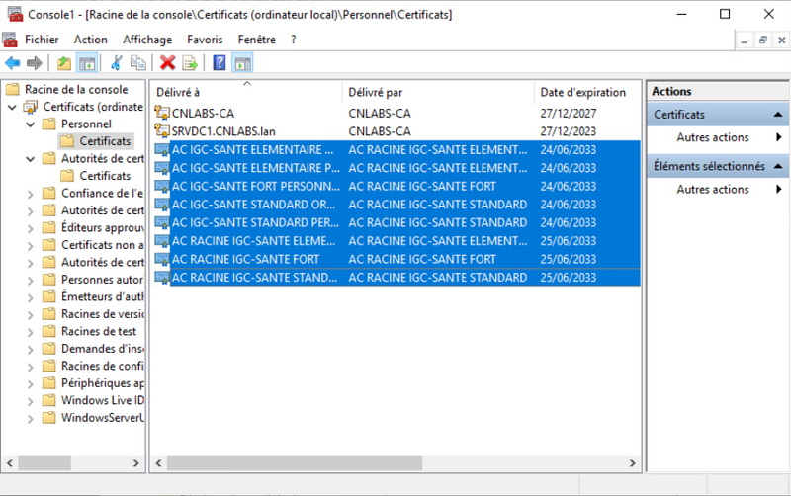The height and width of the screenshot is (496, 791).
Task: Sort by the Date d'expiration column header
Action: coord(583,92)
